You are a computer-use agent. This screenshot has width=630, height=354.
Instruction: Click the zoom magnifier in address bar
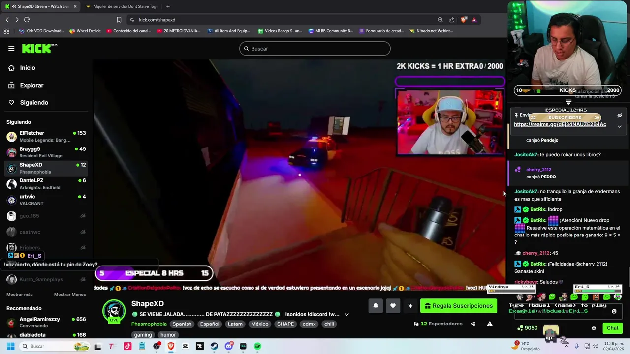[x=440, y=20]
